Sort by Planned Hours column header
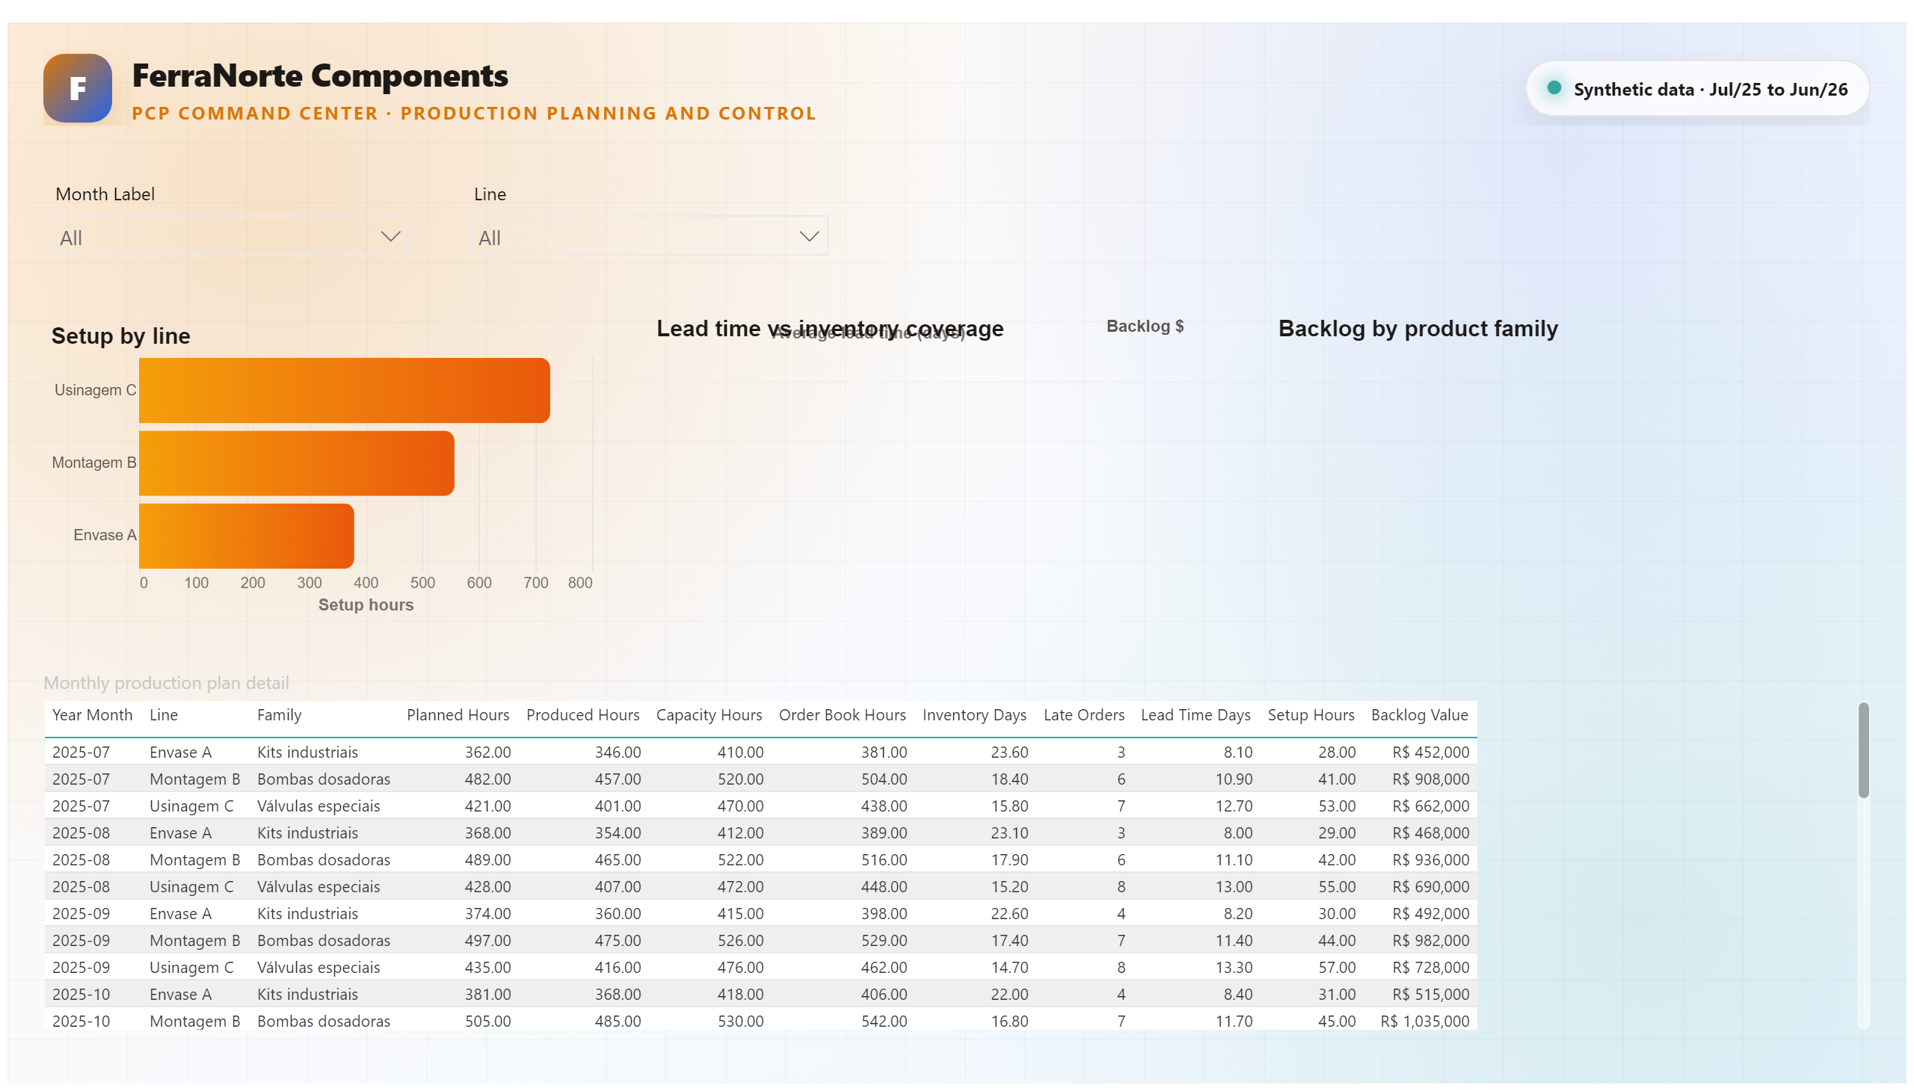1914x1091 pixels. [458, 715]
